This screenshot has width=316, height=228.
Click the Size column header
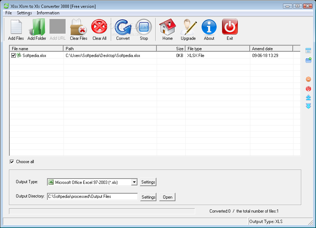click(x=171, y=48)
